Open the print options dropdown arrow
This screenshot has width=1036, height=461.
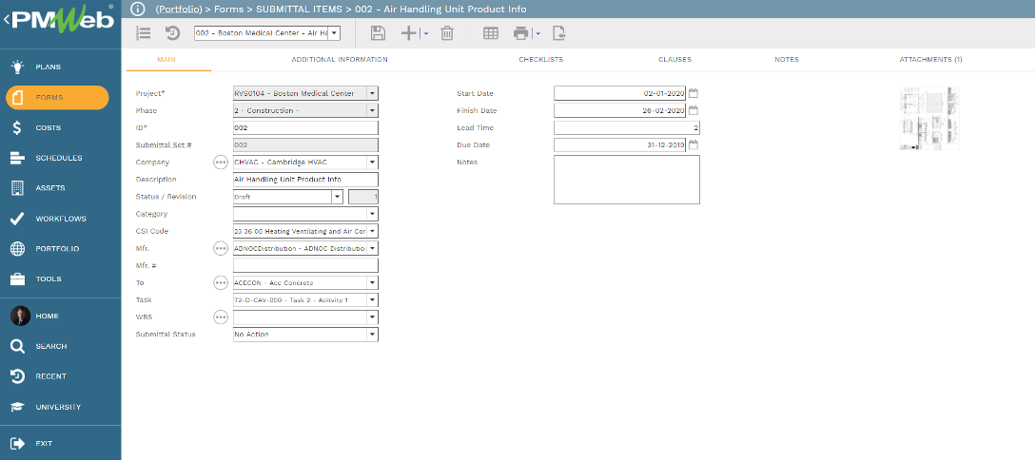tap(538, 33)
